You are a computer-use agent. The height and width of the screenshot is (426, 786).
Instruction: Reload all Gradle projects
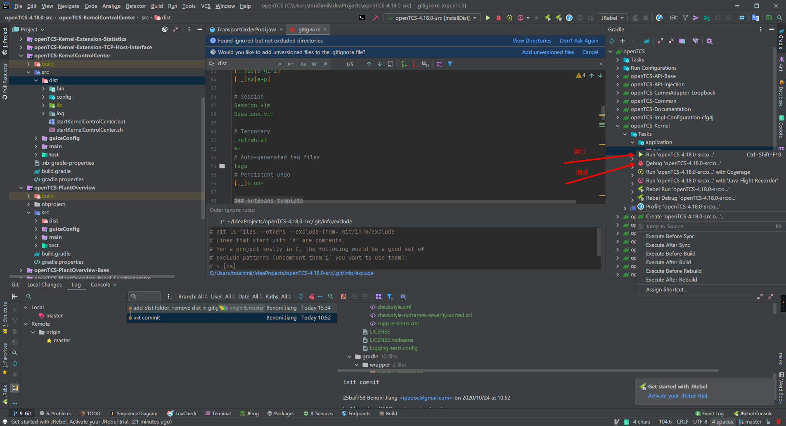coord(612,41)
